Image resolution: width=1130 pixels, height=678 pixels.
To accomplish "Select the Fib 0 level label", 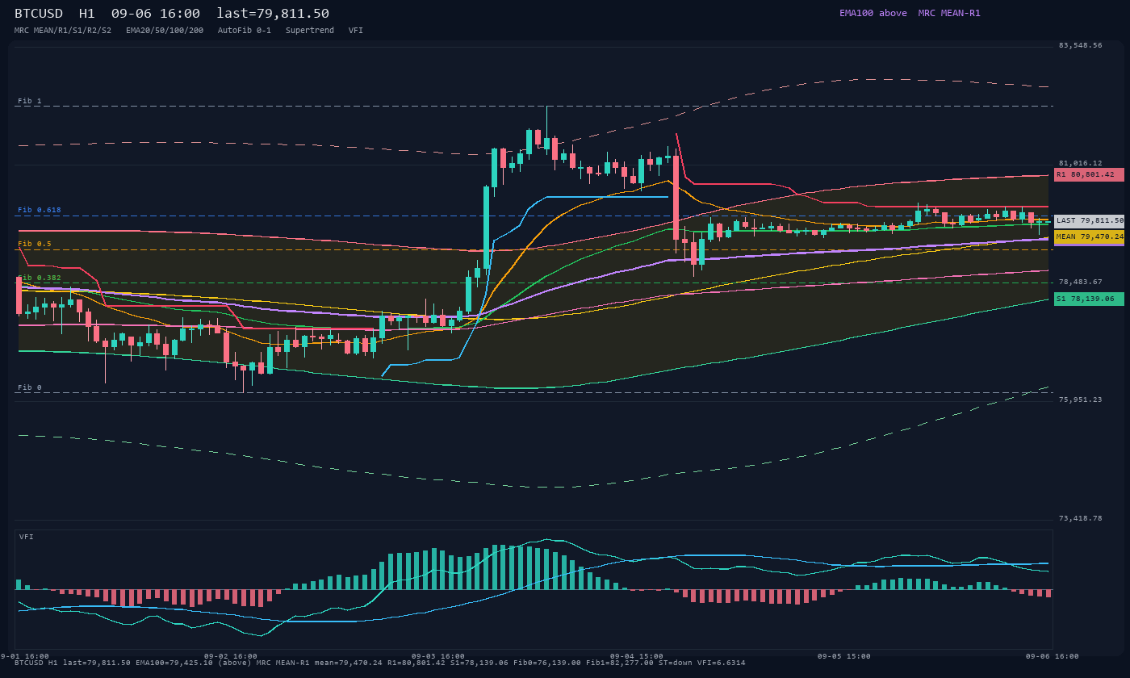I will point(30,387).
